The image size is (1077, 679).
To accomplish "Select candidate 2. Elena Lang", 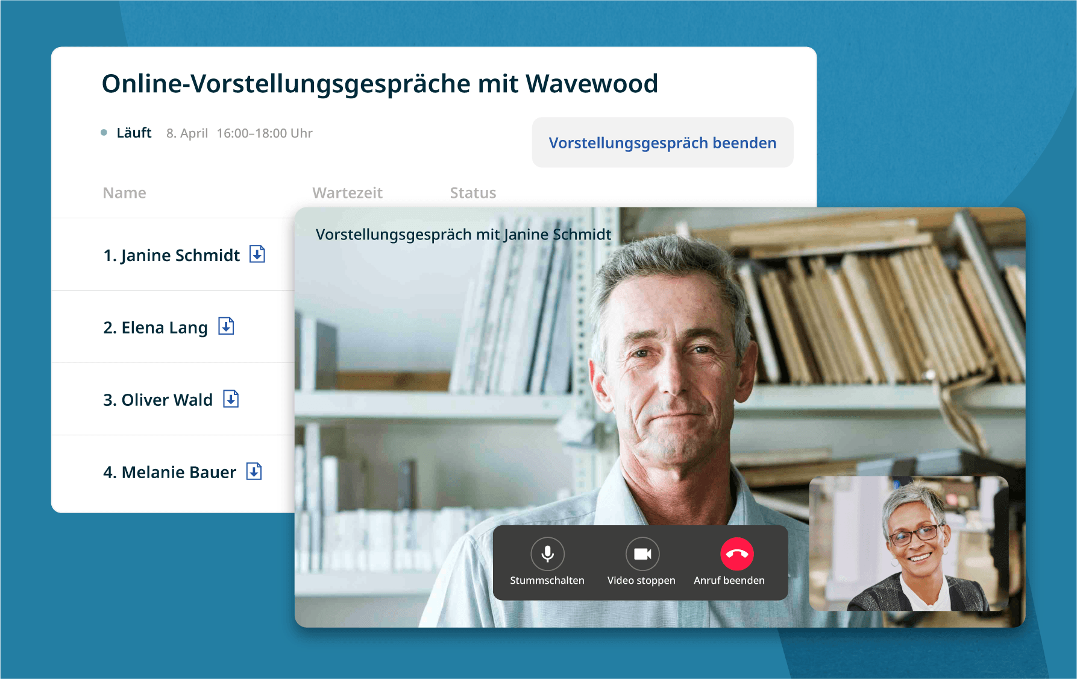I will pyautogui.click(x=155, y=327).
